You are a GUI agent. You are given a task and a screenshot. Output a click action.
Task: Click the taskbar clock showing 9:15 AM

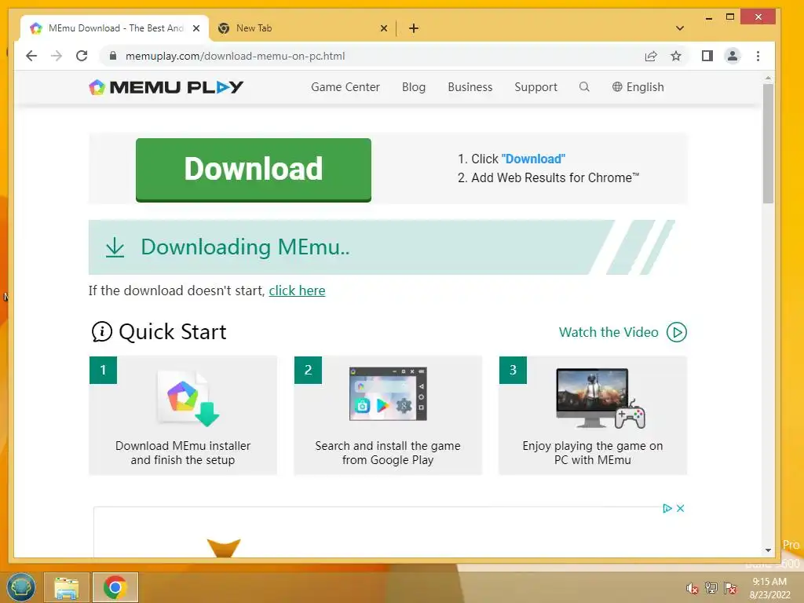[x=769, y=588]
